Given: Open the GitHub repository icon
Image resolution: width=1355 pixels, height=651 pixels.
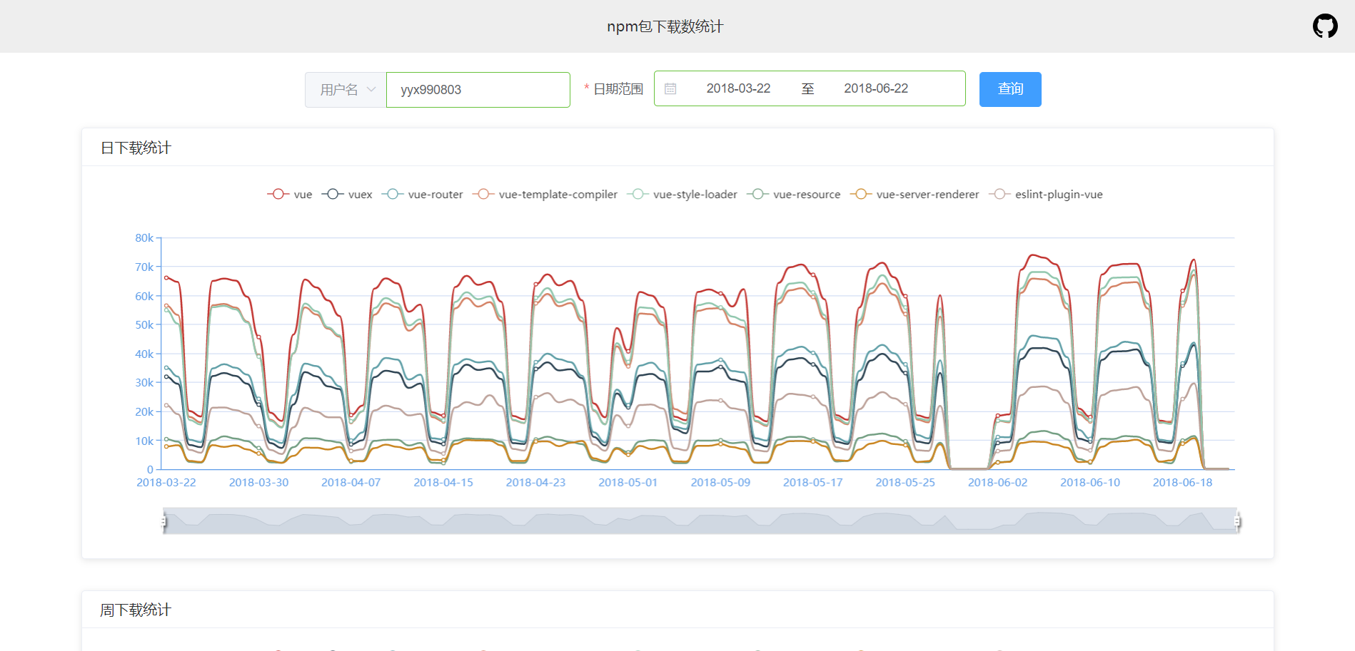Looking at the screenshot, I should coord(1325,26).
